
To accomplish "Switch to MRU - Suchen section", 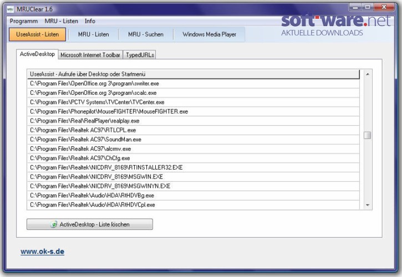I will 146,34.
